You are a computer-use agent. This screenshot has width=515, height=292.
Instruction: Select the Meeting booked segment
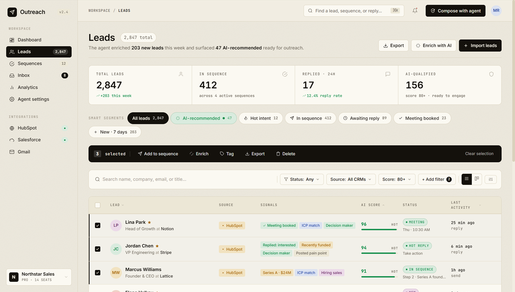point(422,118)
